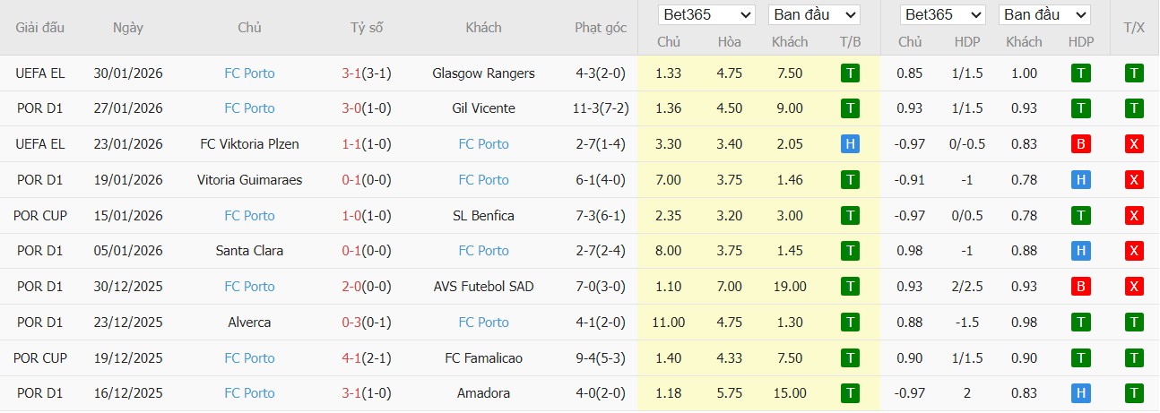Click the blue H badge in the Vitoria Guimaraes row
Viewport: 1160px width, 413px height.
(x=1081, y=180)
